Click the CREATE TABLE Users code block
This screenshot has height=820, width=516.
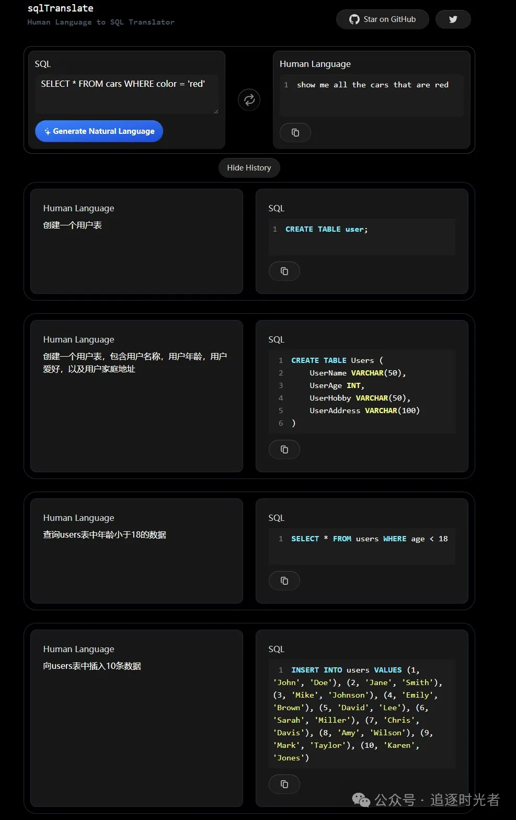(361, 392)
